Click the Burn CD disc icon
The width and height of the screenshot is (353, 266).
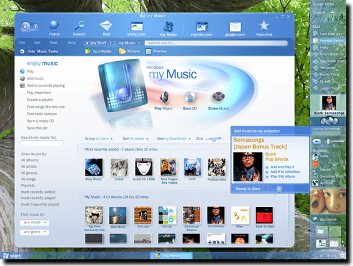click(190, 97)
